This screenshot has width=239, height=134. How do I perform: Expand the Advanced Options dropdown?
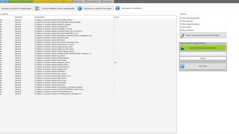point(93,1)
